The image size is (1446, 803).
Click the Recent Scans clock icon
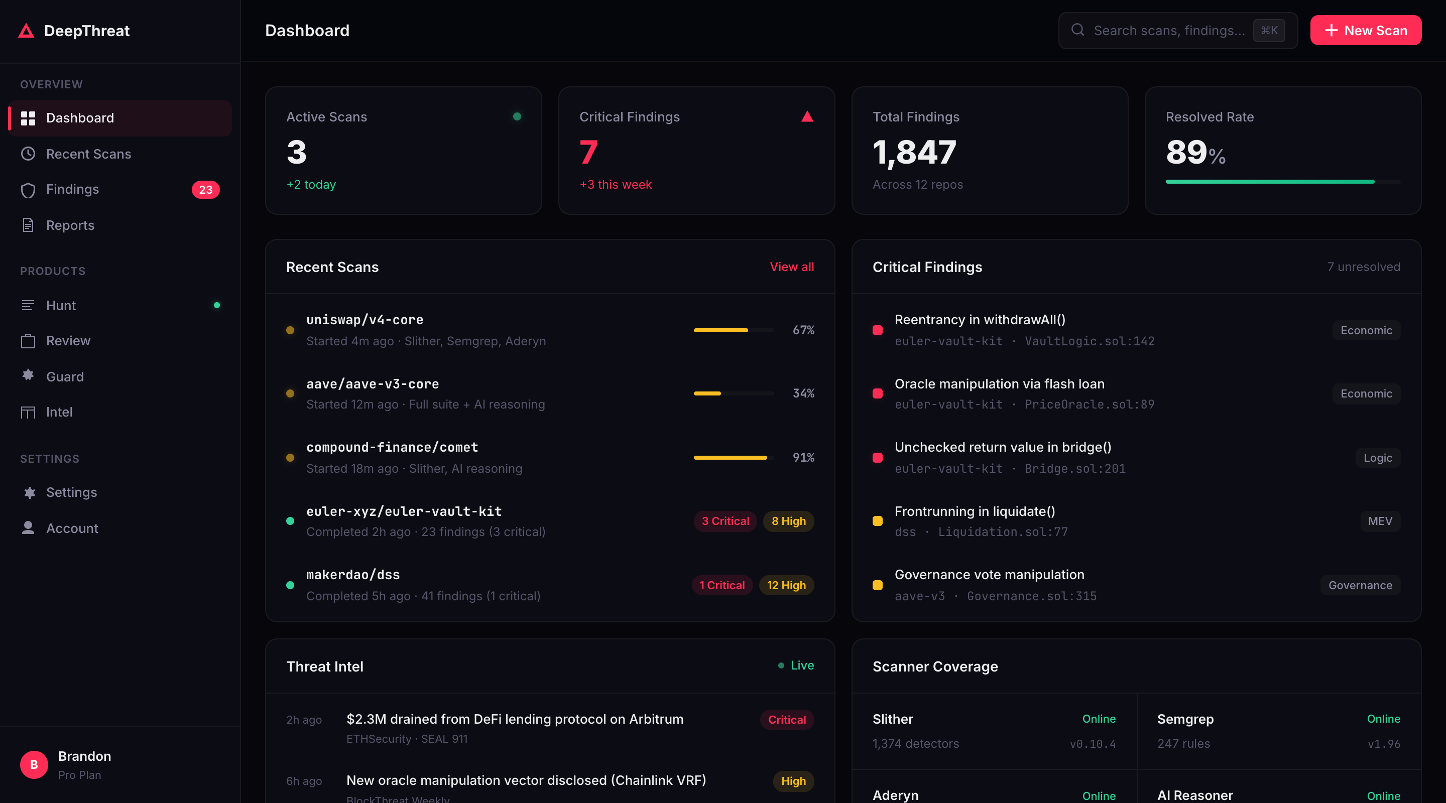pos(28,154)
